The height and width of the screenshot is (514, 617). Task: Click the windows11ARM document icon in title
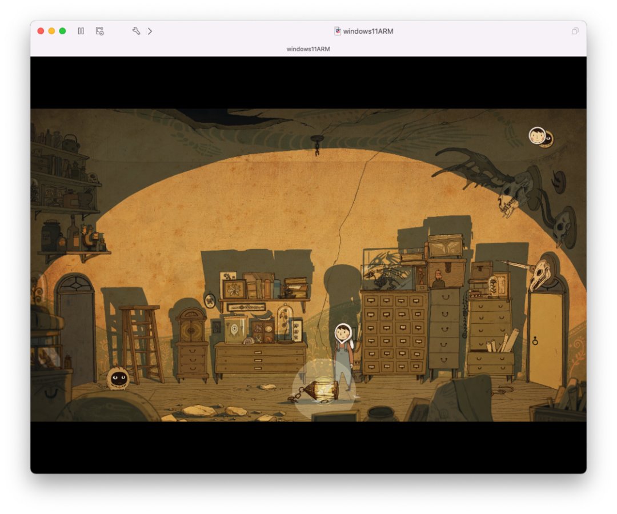(x=337, y=31)
